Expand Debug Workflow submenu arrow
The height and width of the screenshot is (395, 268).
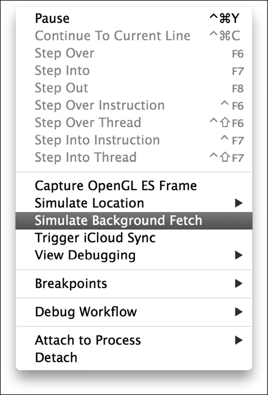238,312
